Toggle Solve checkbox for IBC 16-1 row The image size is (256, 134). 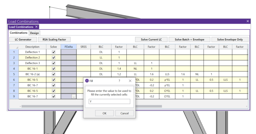(54, 69)
